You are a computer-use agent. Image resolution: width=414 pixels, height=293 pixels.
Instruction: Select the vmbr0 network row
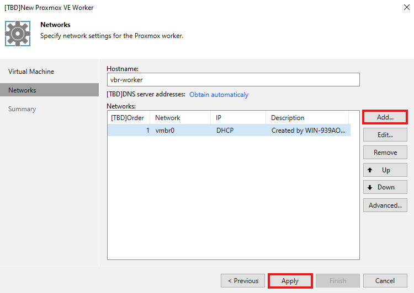pyautogui.click(x=229, y=131)
